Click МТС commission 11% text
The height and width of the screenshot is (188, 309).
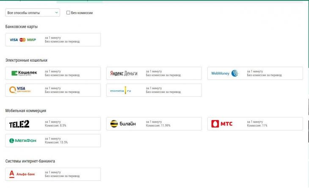pos(257,125)
